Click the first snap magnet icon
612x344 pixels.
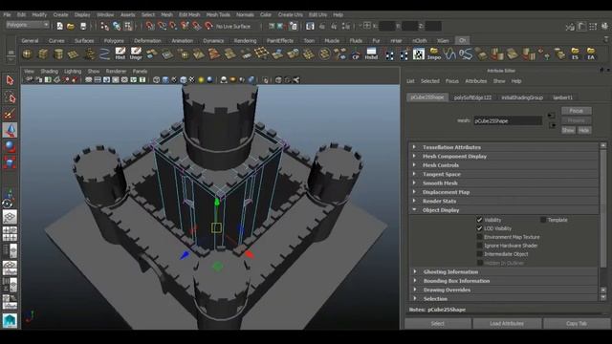point(150,26)
